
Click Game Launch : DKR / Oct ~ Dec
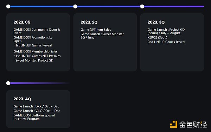36,106
